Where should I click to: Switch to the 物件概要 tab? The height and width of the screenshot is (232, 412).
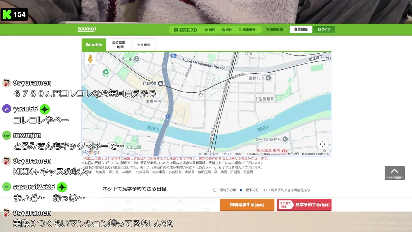point(144,45)
